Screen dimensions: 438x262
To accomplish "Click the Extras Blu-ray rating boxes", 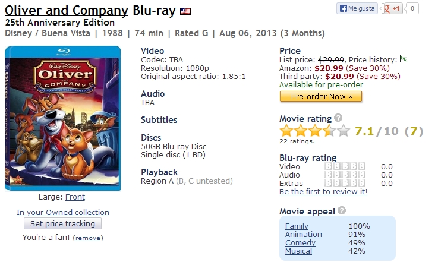I will pos(345,184).
